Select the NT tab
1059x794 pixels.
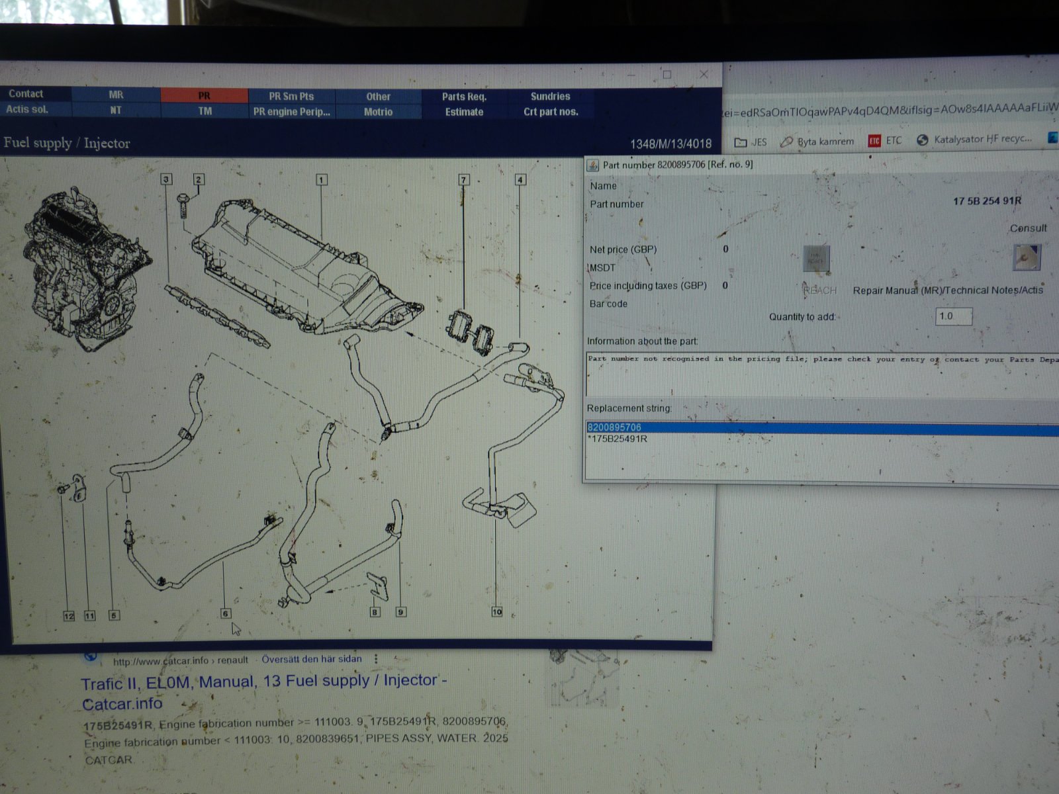pyautogui.click(x=116, y=110)
